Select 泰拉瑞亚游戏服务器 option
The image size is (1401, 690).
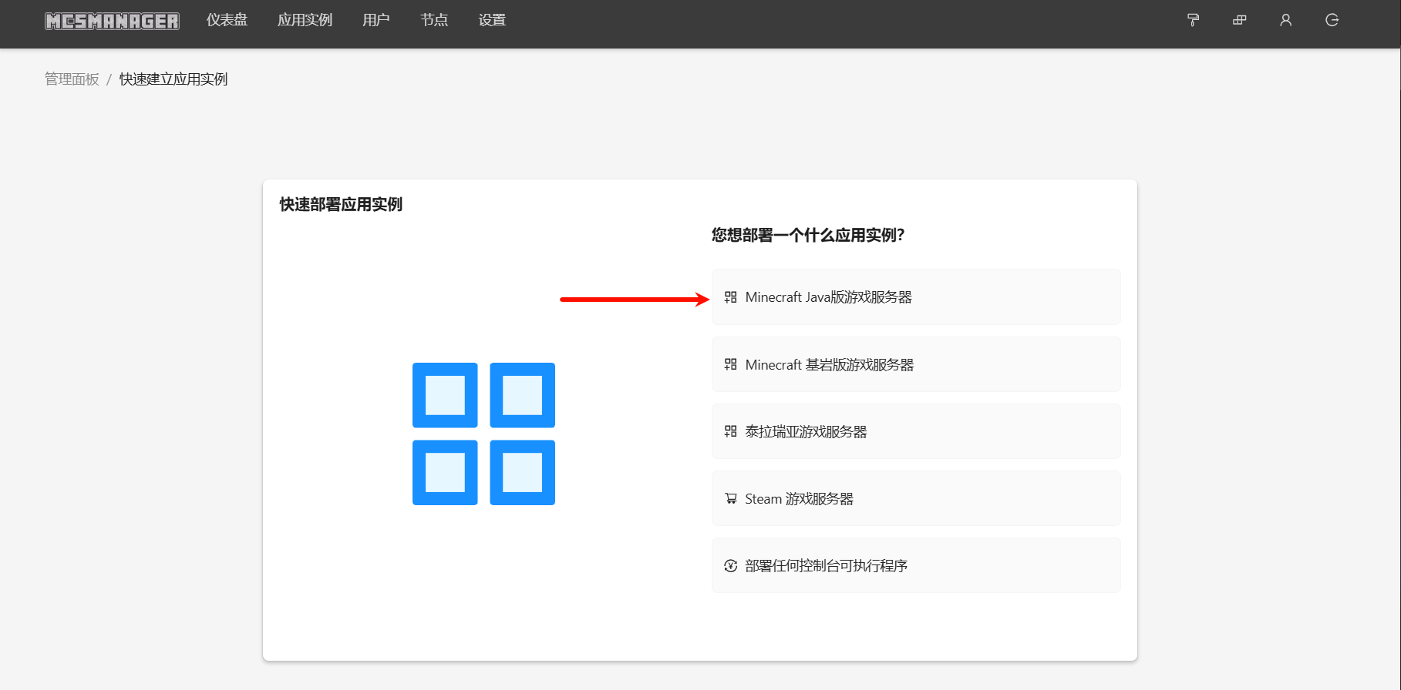pyautogui.click(x=916, y=431)
